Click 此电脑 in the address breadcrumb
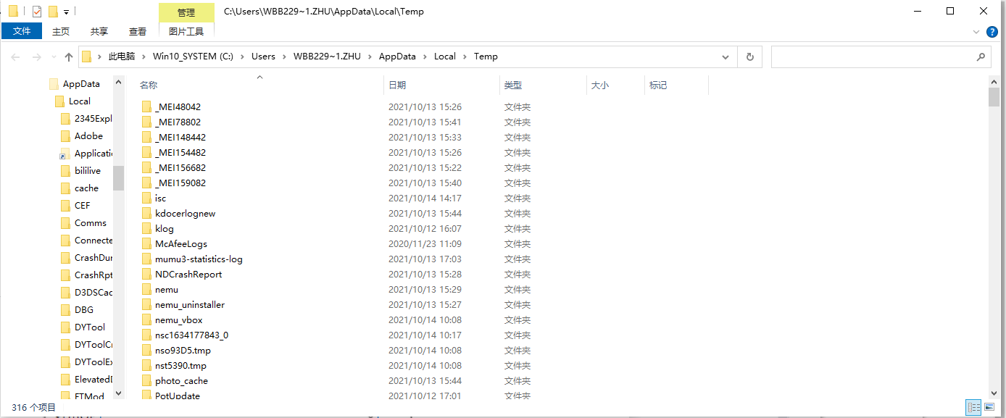This screenshot has height=418, width=1006. [x=121, y=57]
